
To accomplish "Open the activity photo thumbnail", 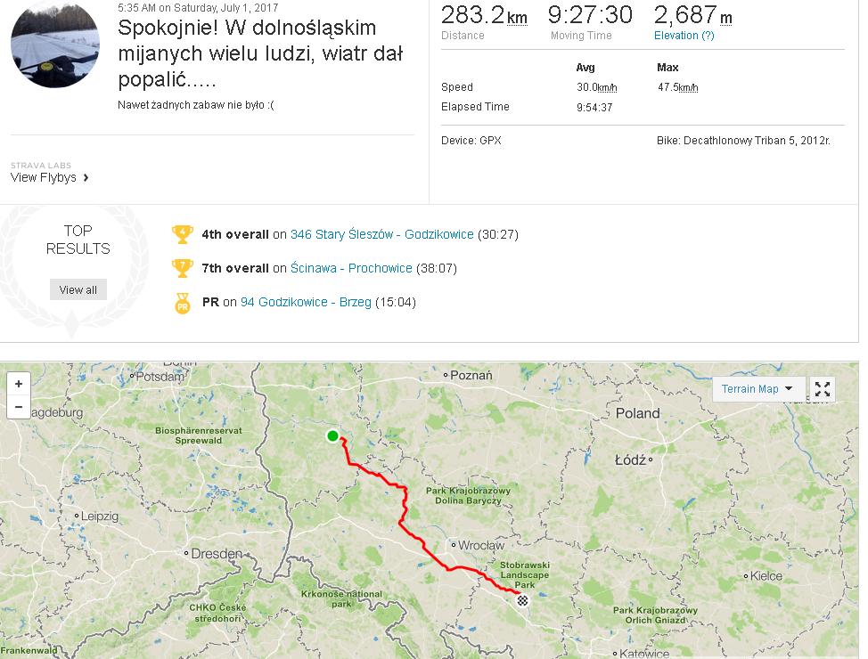I will pyautogui.click(x=54, y=45).
